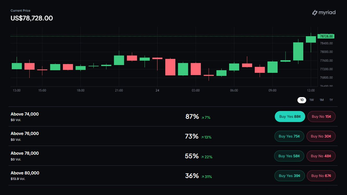Click Buy Yes 88¢ button
This screenshot has width=347, height=195.
(290, 117)
